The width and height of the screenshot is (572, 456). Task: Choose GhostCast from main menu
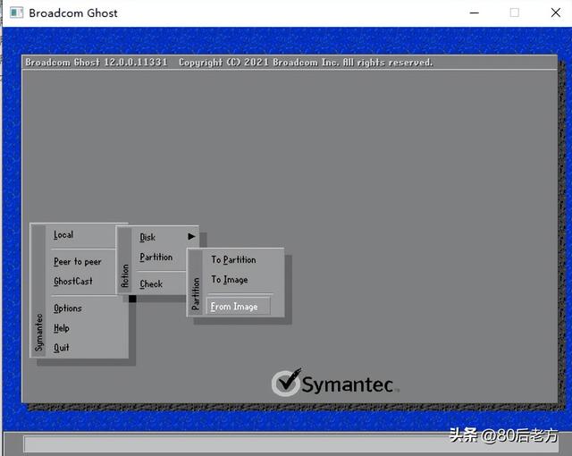coord(73,282)
